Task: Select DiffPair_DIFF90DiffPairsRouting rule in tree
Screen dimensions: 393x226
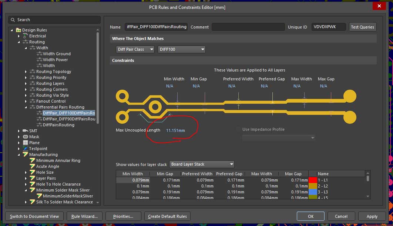Action: coord(69,119)
